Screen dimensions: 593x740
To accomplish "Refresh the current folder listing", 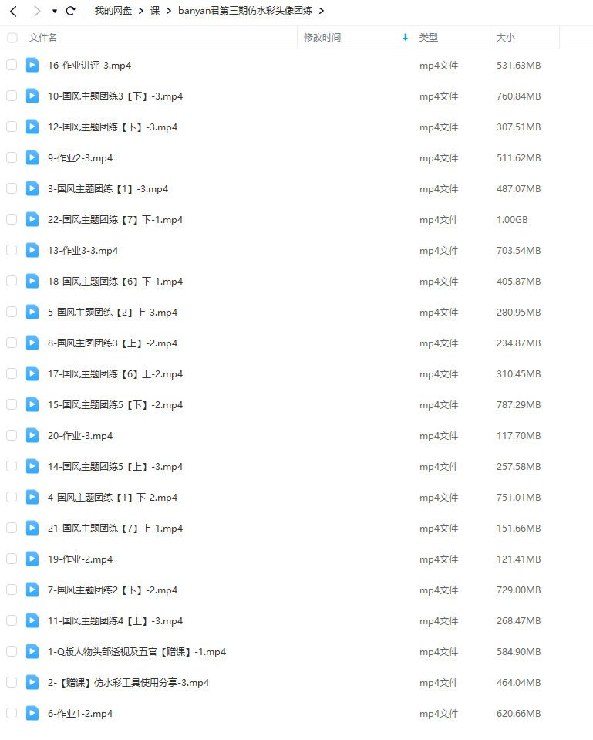I will (71, 11).
